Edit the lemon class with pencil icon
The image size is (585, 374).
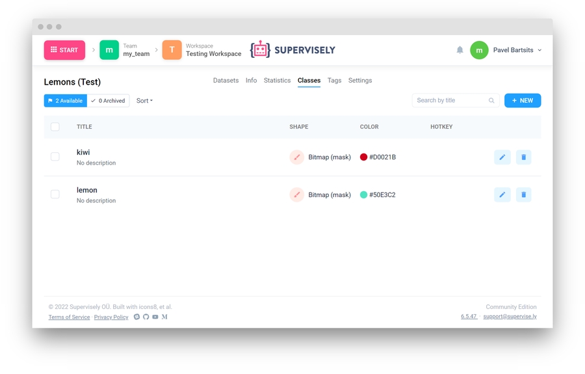[x=502, y=194]
